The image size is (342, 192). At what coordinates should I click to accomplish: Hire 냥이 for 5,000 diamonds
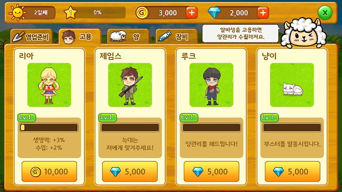coord(293,172)
